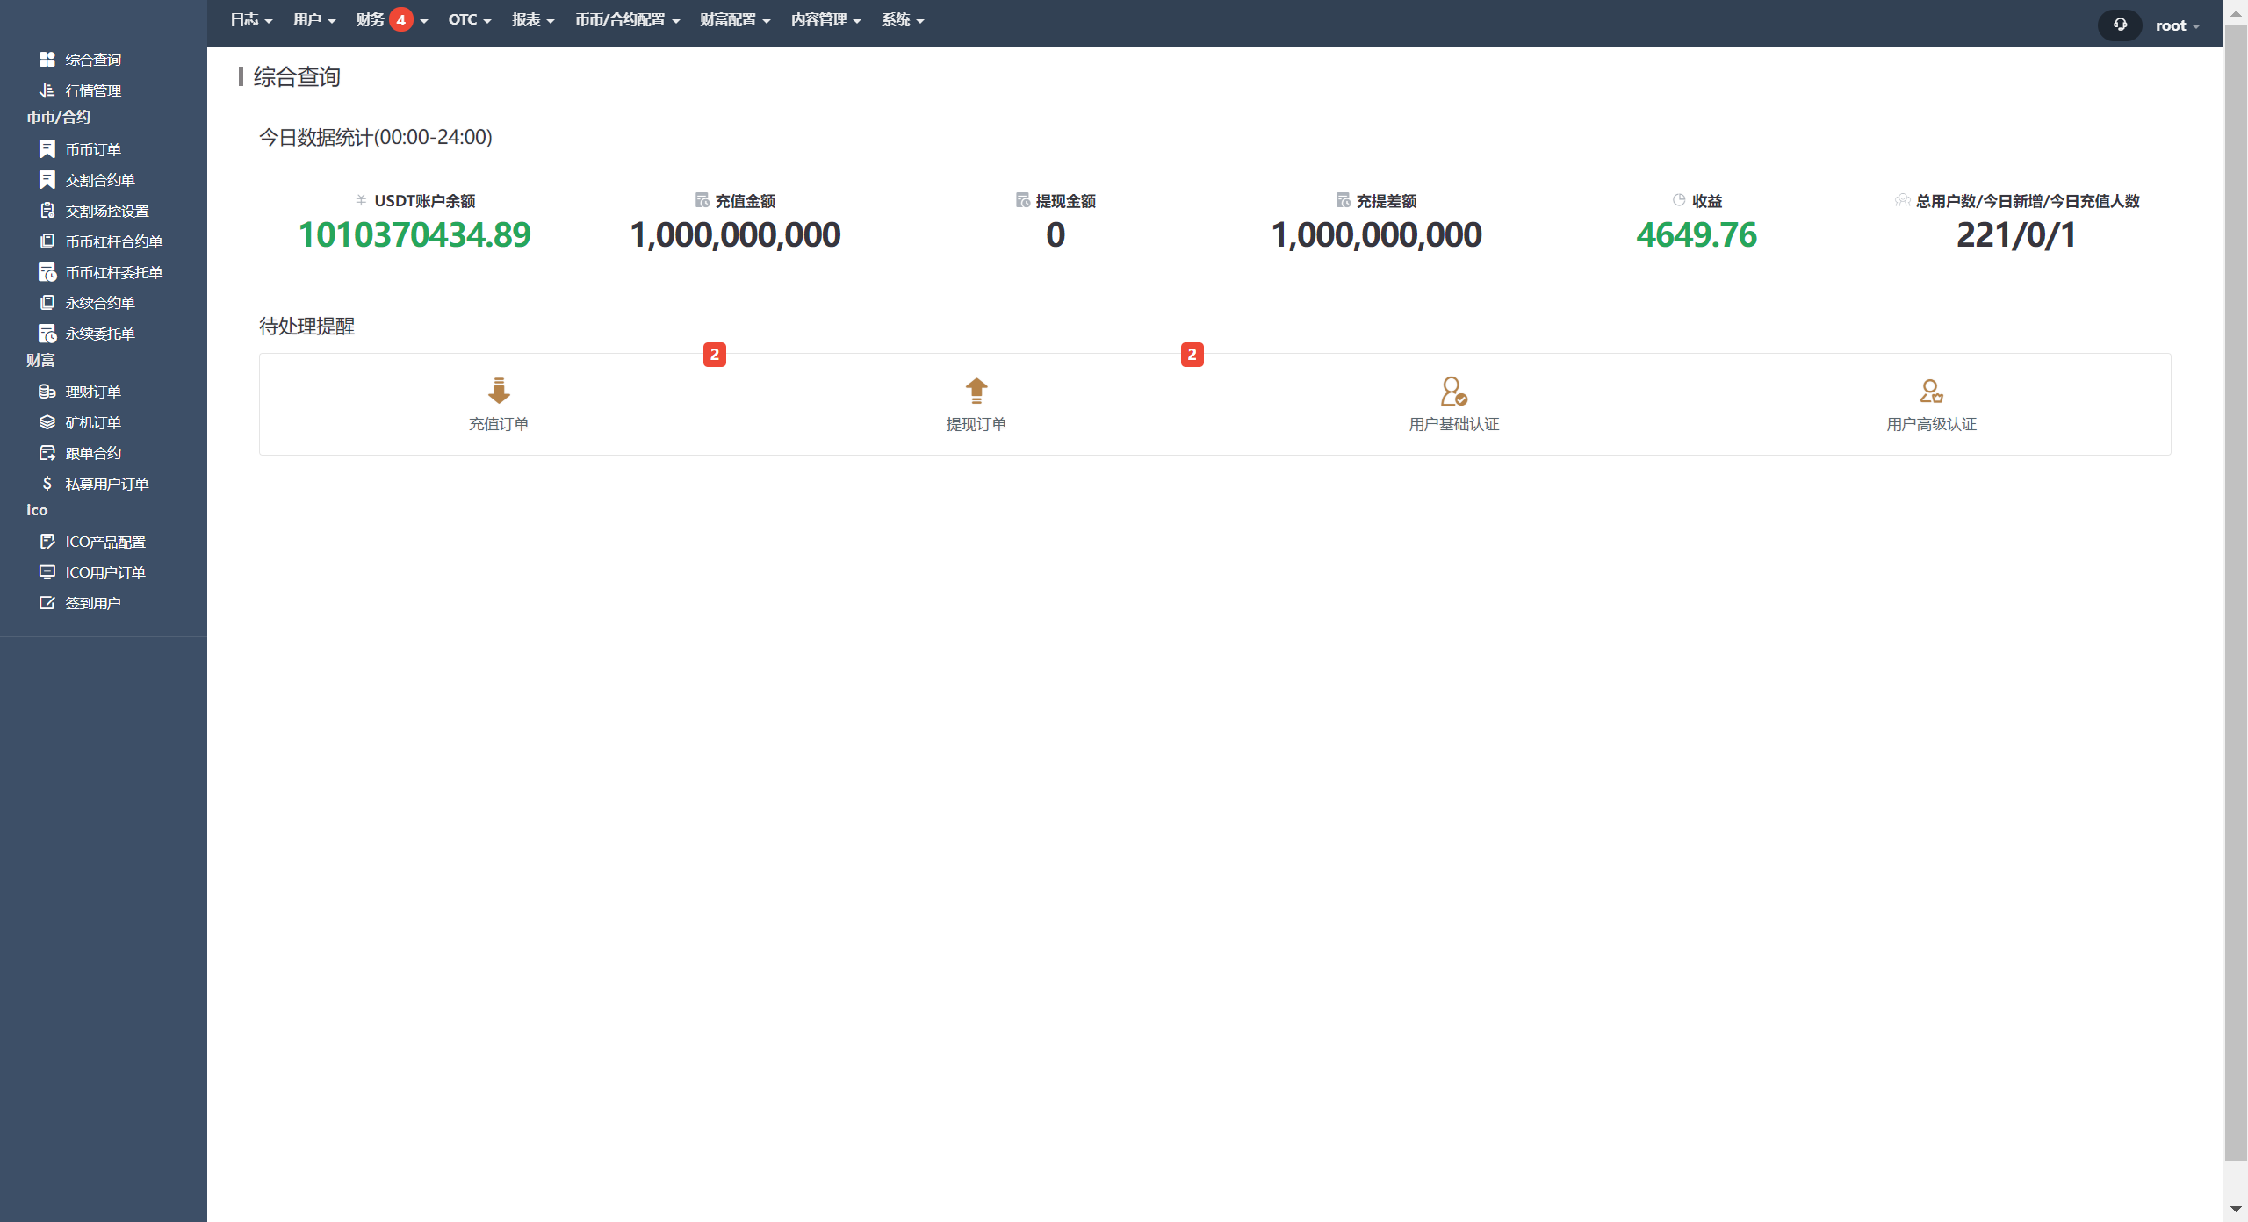2248x1222 pixels.
Task: Click the 签到用户 edit icon
Action: 47,603
